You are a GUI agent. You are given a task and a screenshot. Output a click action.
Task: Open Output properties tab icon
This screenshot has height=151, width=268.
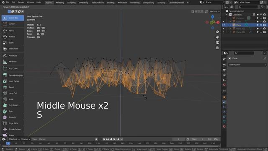pos(224,70)
